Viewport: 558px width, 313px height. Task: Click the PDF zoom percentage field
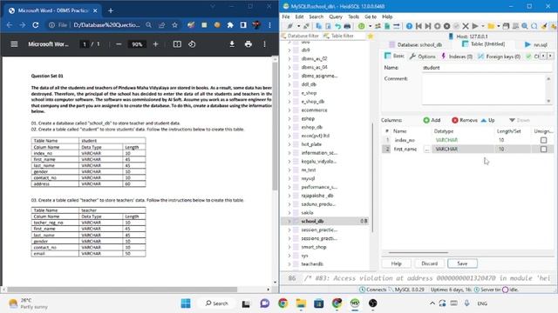point(137,44)
